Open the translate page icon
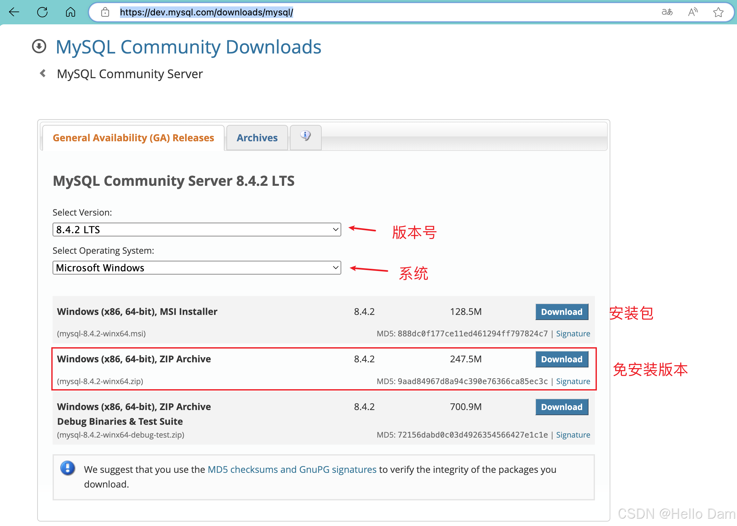This screenshot has width=737, height=526. click(x=667, y=12)
